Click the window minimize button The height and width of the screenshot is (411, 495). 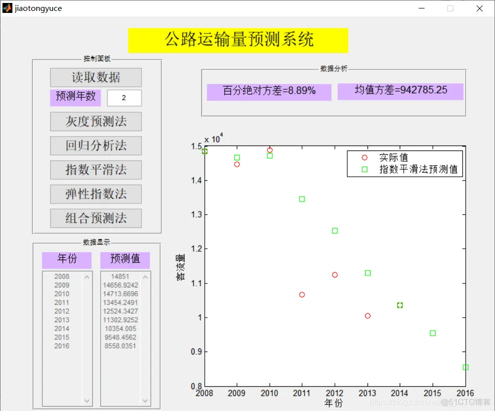(x=422, y=8)
